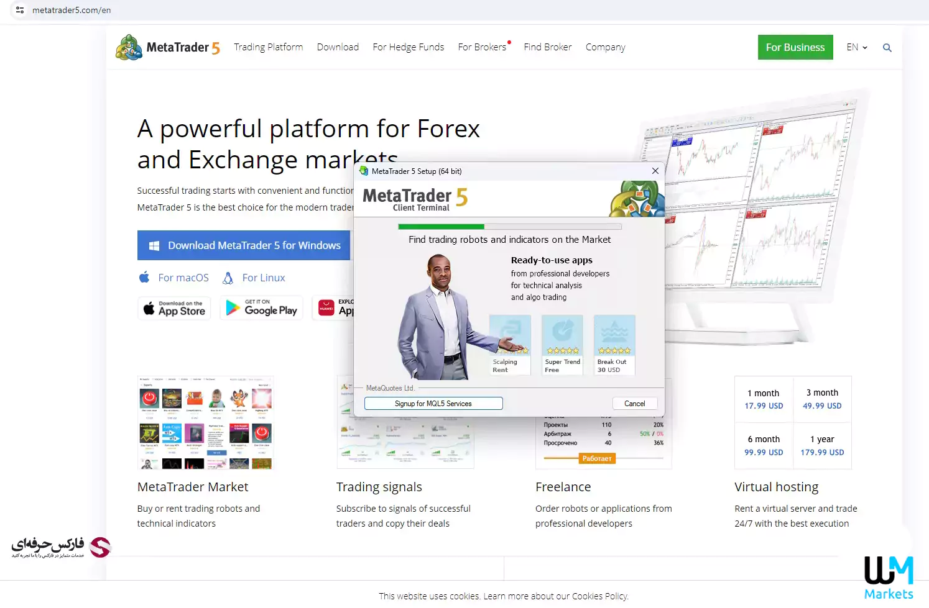Open the MetaTrader Market thumbnail image
929x608 pixels.
[205, 422]
